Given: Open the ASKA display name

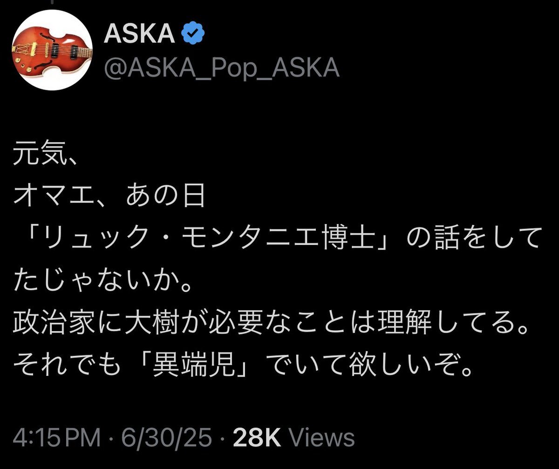Looking at the screenshot, I should pyautogui.click(x=139, y=35).
